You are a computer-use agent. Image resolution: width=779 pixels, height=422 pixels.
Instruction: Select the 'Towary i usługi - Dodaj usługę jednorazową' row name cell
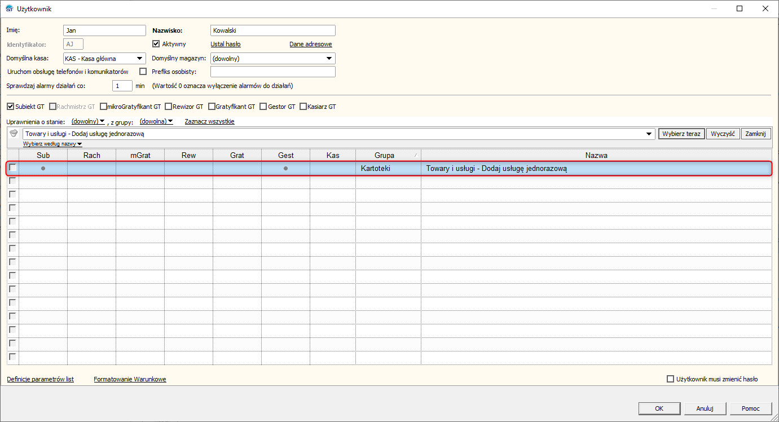(x=596, y=168)
